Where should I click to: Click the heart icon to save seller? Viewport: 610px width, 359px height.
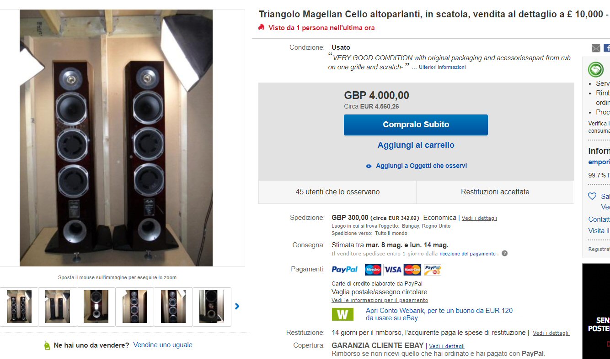[592, 196]
